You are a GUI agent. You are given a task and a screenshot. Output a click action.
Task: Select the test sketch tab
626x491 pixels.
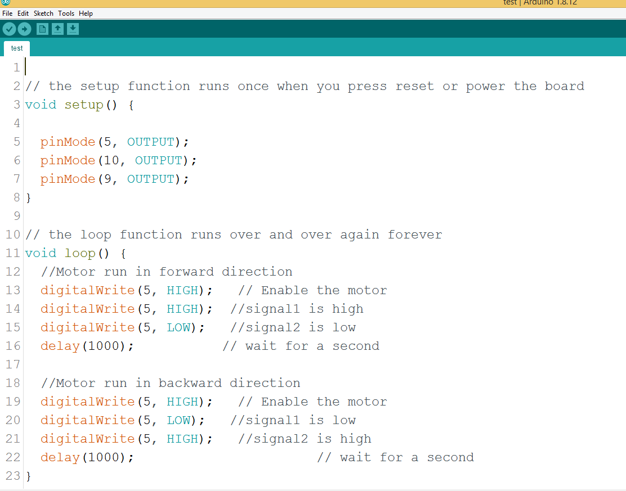pyautogui.click(x=17, y=48)
